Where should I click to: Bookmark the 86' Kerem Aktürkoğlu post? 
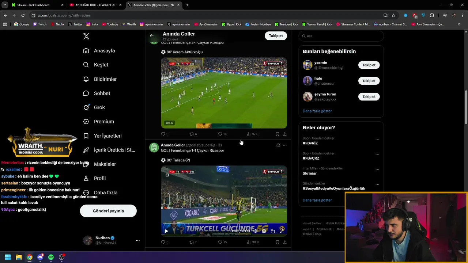(x=277, y=134)
